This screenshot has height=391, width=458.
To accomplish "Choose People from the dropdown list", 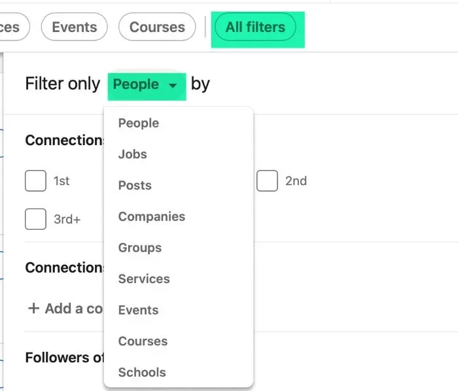I will pyautogui.click(x=139, y=123).
